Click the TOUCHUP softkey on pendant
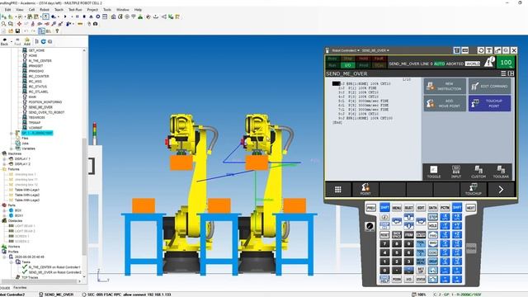This screenshot has width=528, height=297. click(x=473, y=190)
